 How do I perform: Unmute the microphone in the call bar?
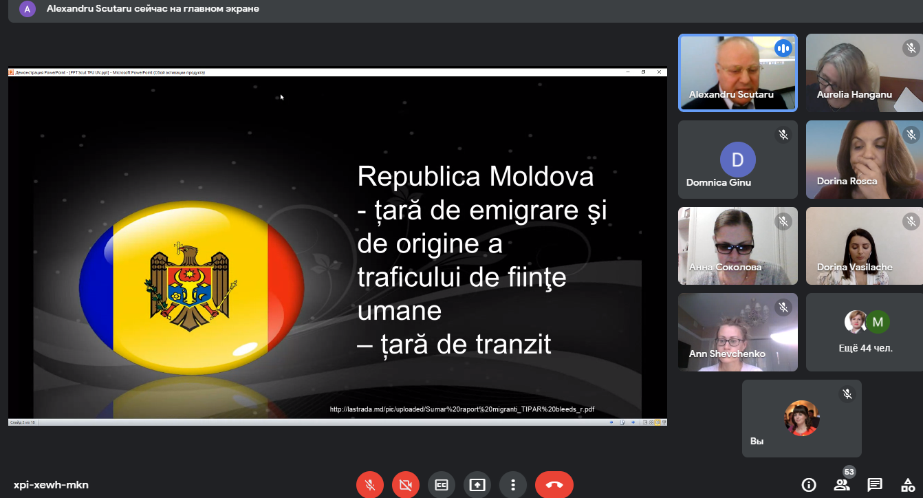point(369,485)
